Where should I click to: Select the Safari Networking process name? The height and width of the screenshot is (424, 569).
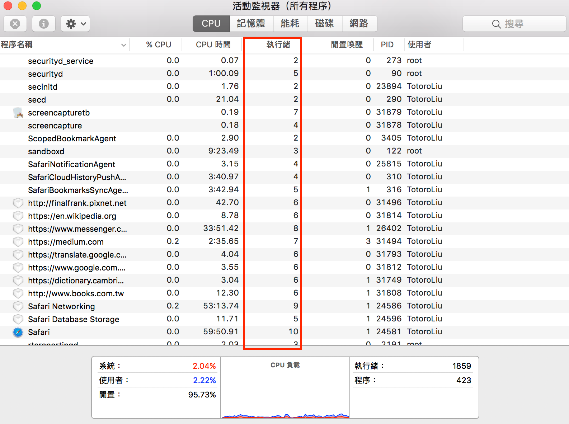(x=61, y=306)
